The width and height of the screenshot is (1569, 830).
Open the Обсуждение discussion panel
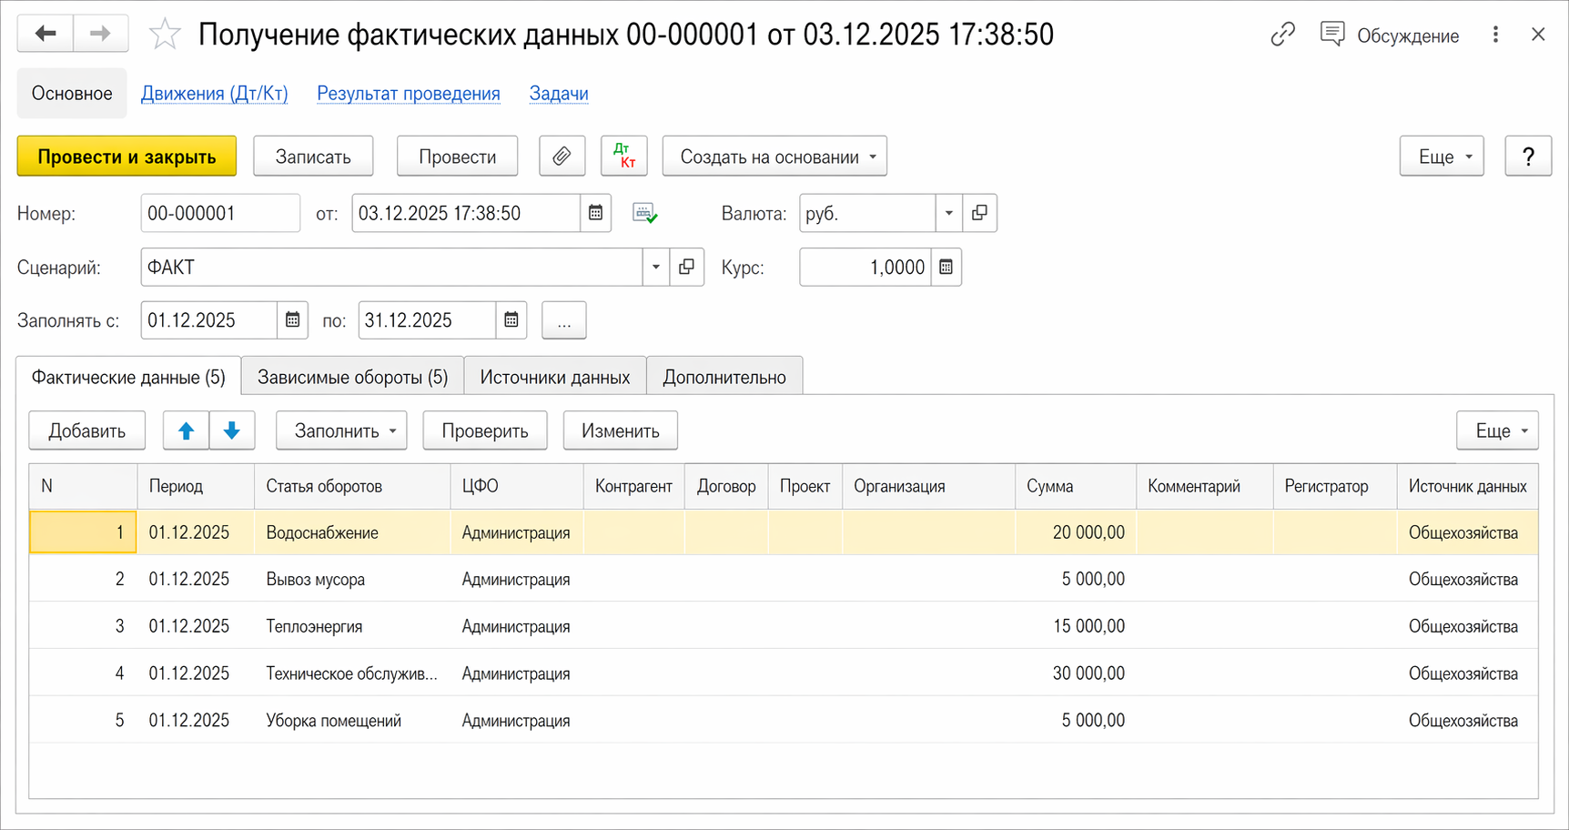click(x=1389, y=35)
